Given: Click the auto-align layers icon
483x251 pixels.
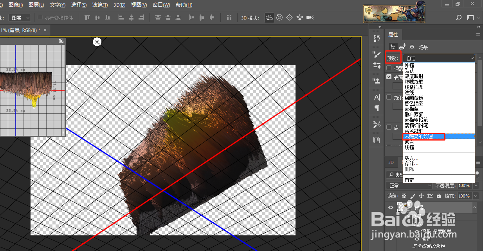Looking at the screenshot, I should click(228, 18).
